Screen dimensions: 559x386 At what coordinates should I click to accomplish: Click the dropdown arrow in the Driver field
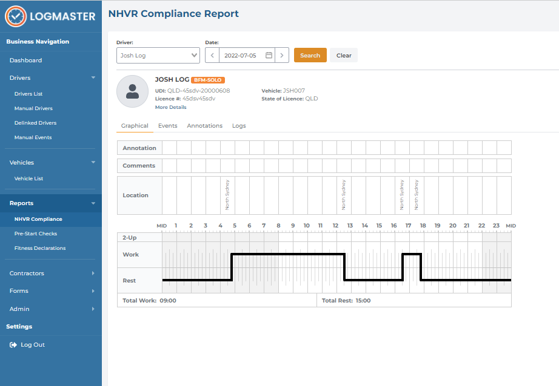196,54
